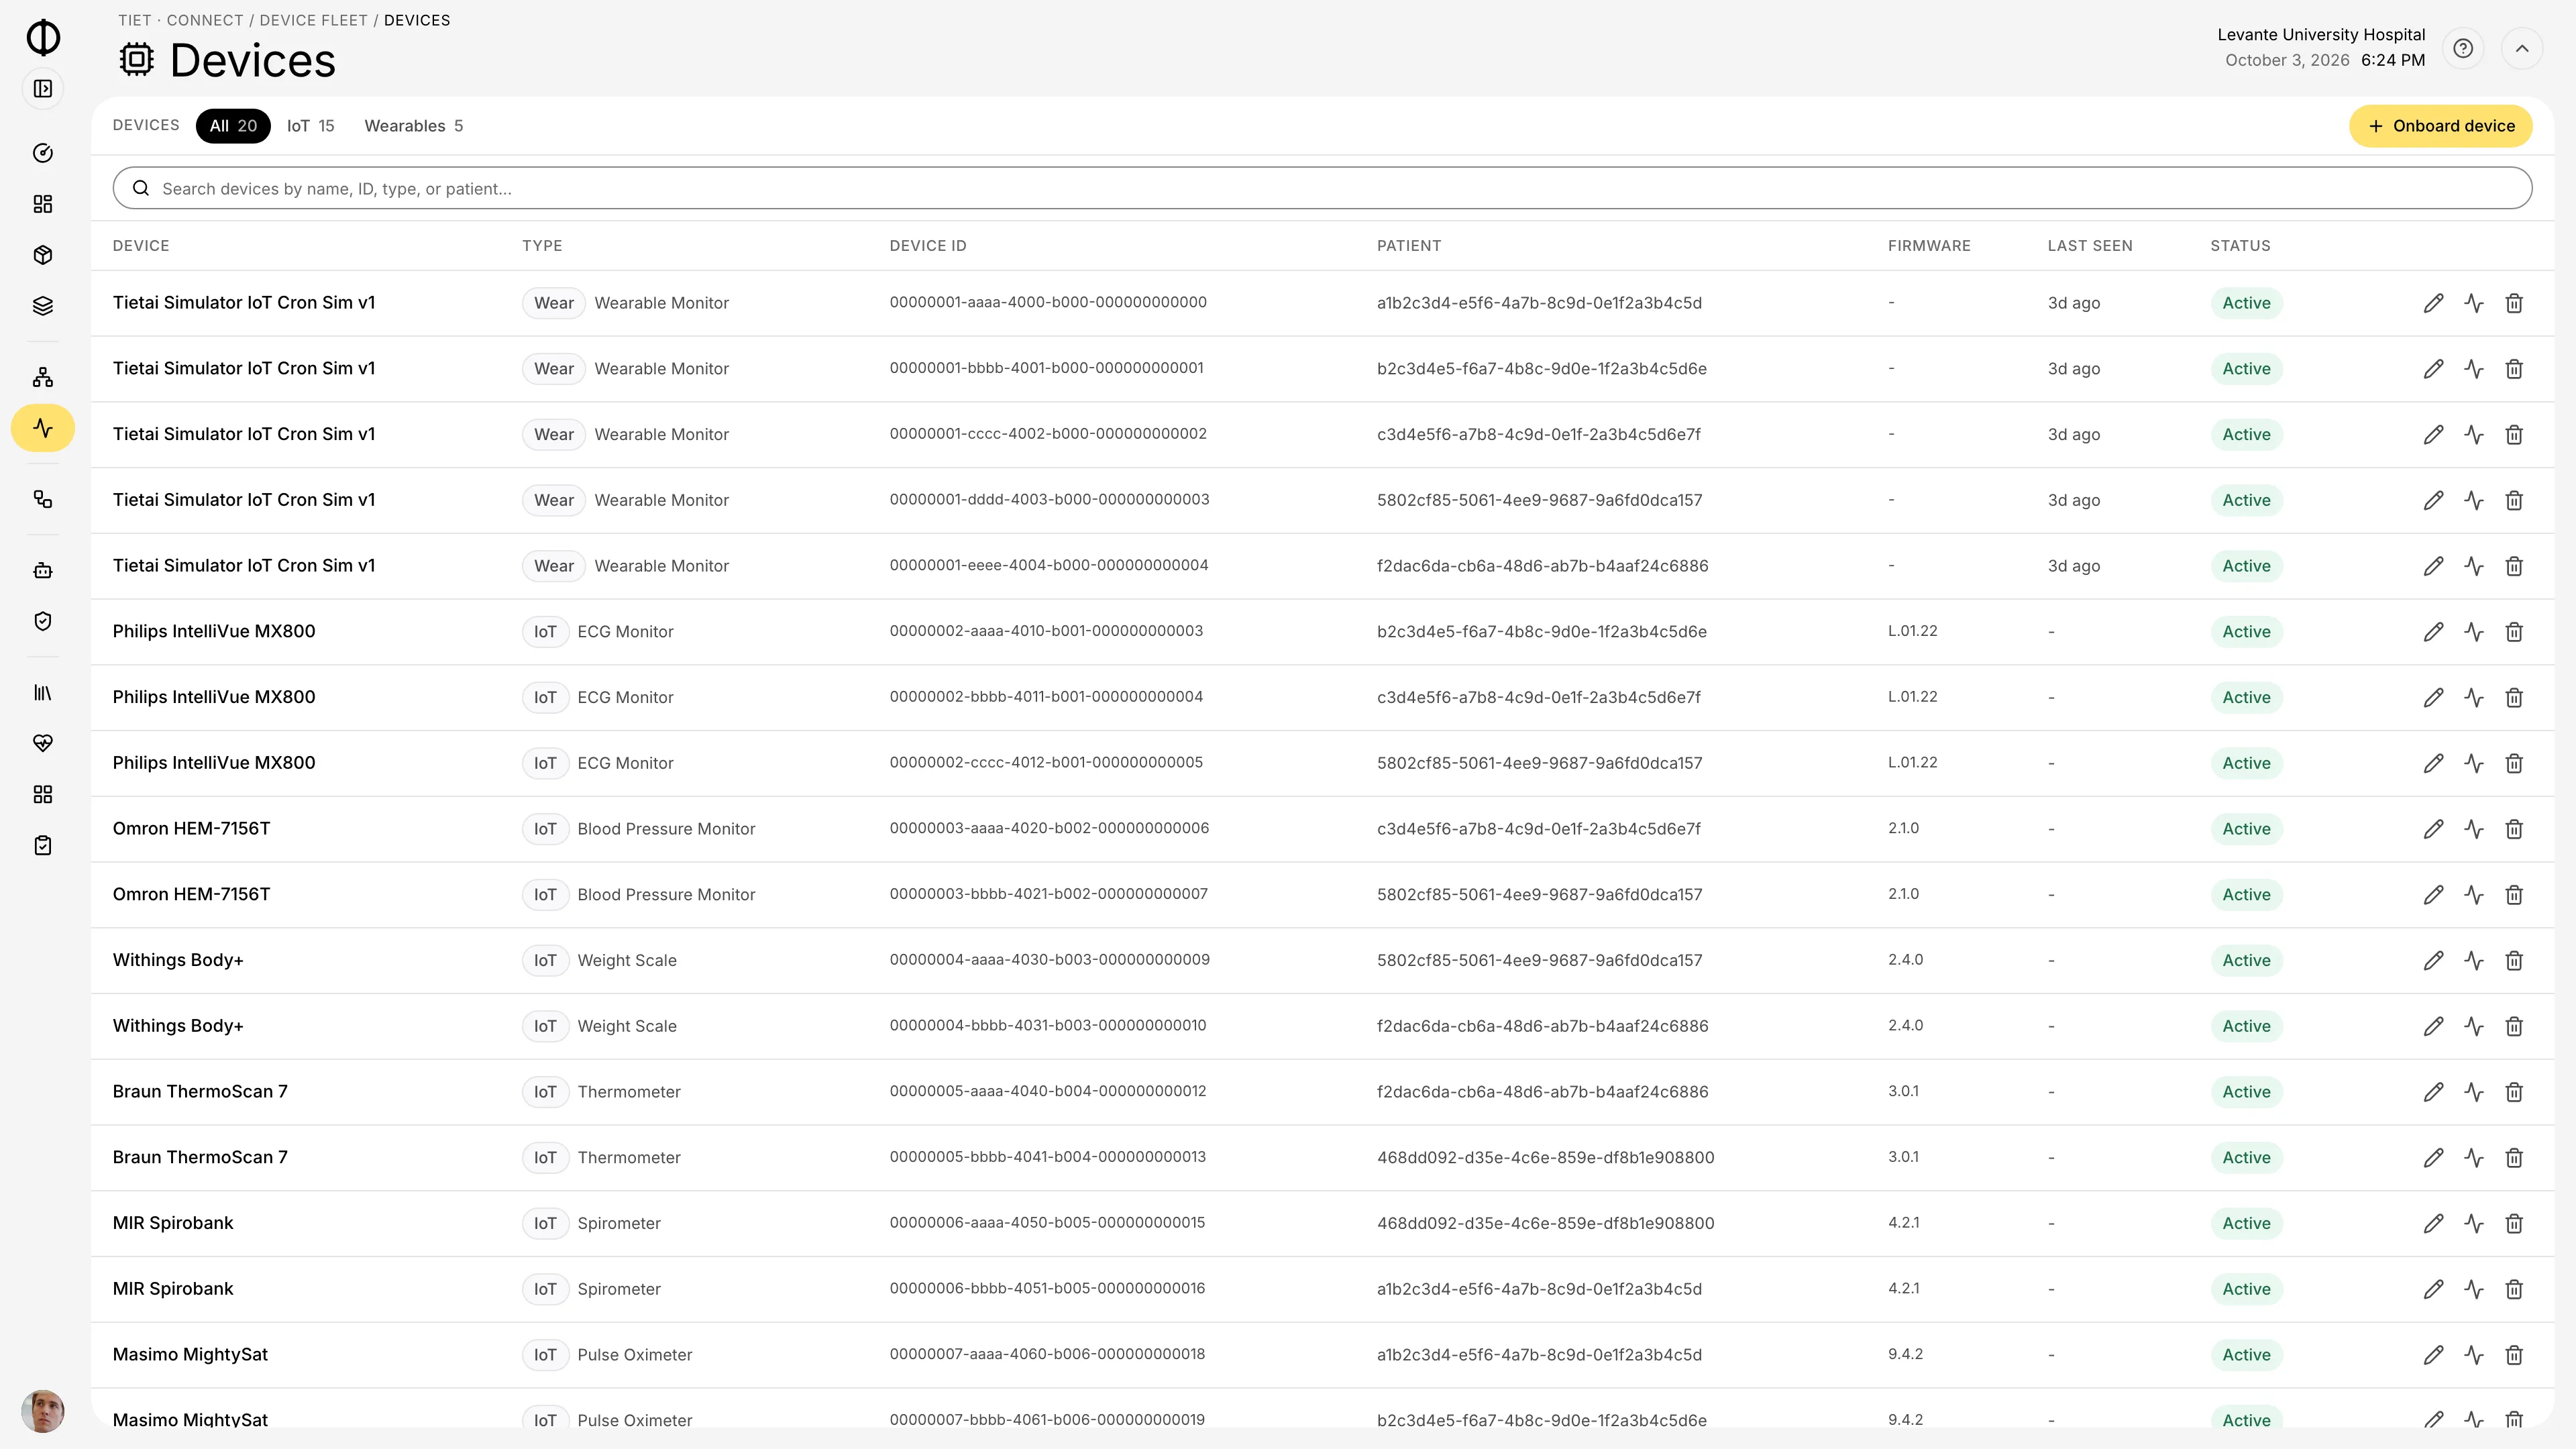Open the heart health sidebar icon
Screen dimensions: 2576x1449
[x=43, y=743]
